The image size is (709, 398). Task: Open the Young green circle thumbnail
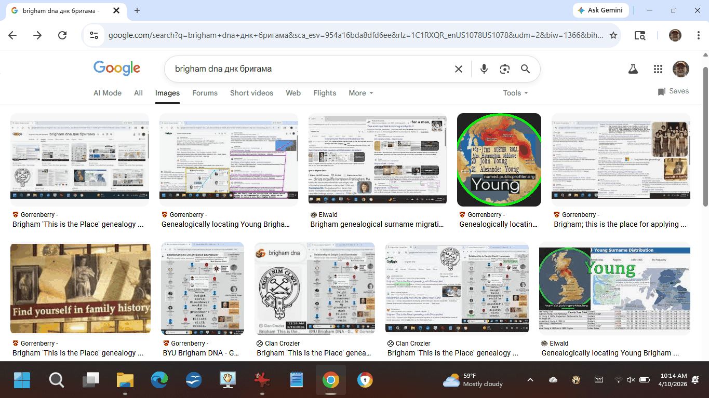499,160
